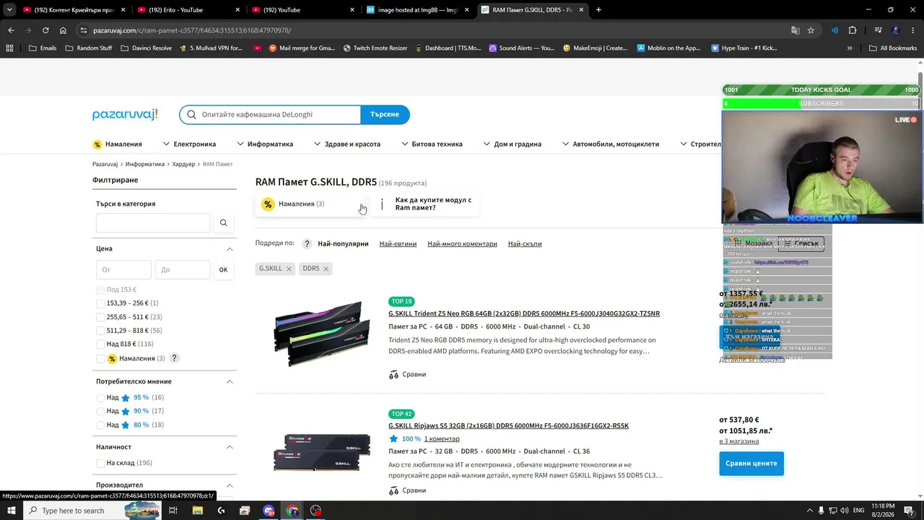Click the magnifier icon in main search bar

coord(191,114)
